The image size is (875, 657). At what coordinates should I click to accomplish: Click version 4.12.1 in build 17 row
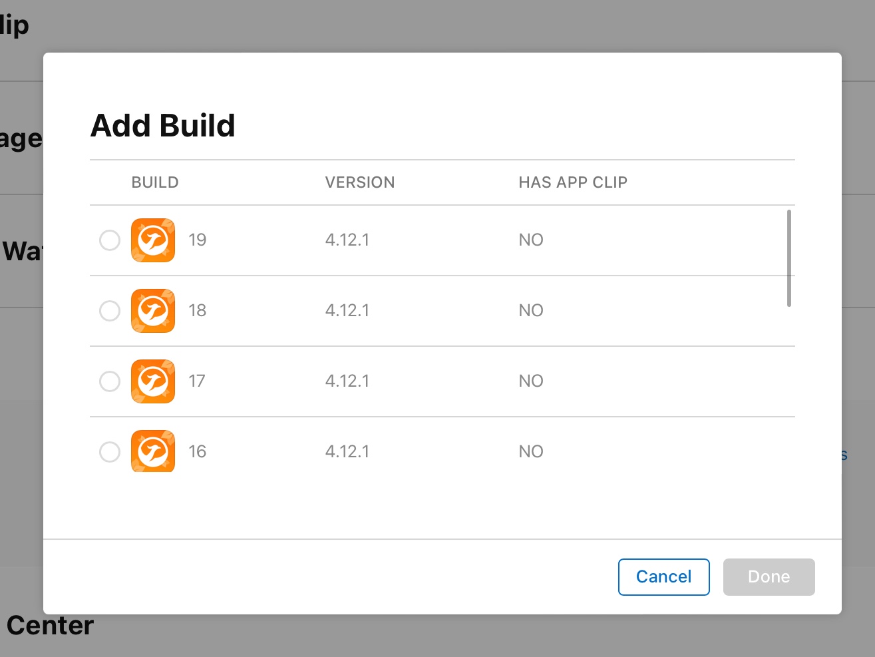pyautogui.click(x=347, y=381)
